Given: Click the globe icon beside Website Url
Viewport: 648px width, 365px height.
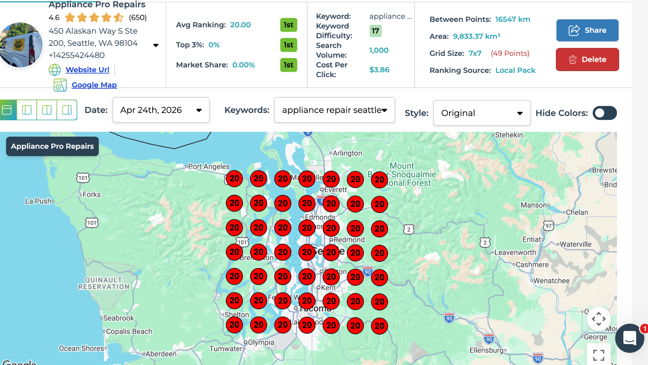Looking at the screenshot, I should tap(55, 70).
